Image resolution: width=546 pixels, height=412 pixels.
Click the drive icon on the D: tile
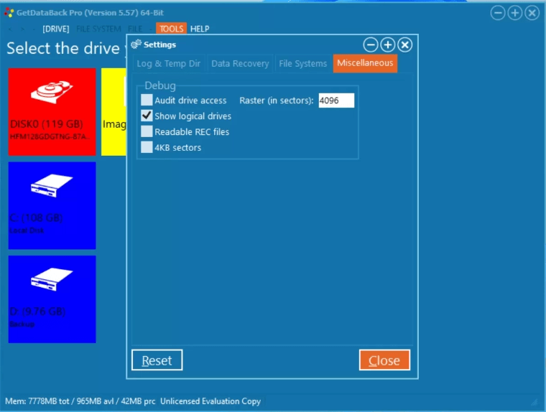tap(52, 279)
